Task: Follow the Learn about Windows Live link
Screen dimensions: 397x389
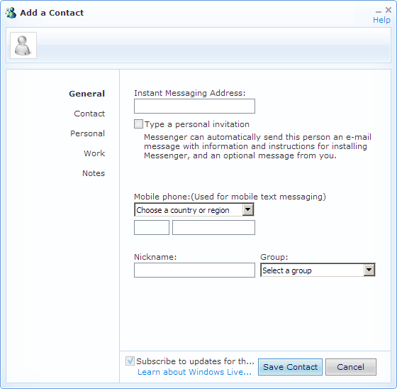Action: click(x=194, y=372)
